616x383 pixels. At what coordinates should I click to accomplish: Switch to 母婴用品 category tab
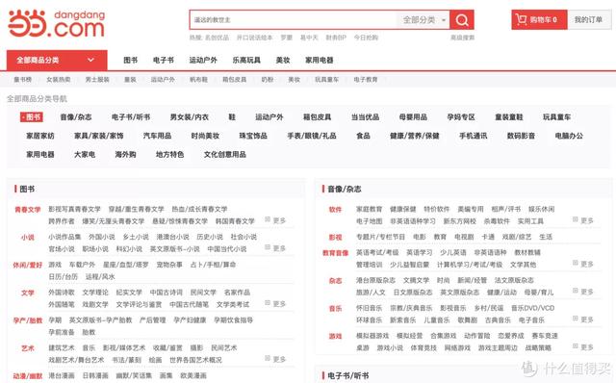click(x=413, y=117)
